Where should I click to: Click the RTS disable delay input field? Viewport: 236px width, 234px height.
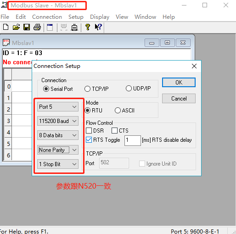click(x=133, y=140)
